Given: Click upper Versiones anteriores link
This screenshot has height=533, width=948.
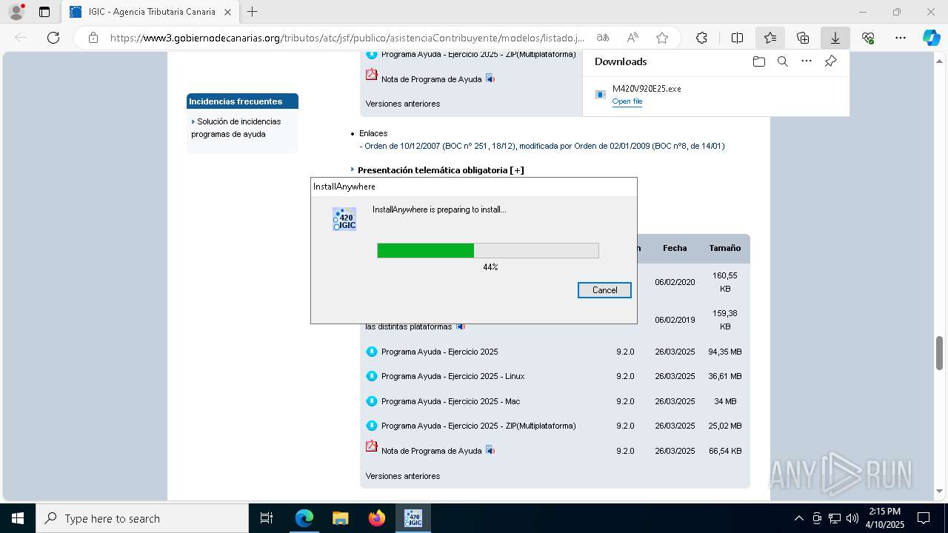Looking at the screenshot, I should pyautogui.click(x=402, y=104).
